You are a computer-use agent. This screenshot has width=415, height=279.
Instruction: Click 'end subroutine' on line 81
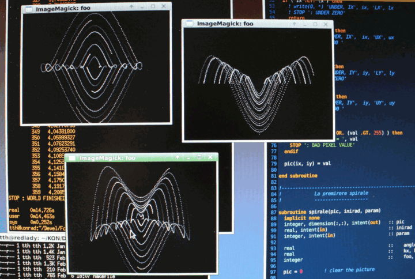[298, 176]
